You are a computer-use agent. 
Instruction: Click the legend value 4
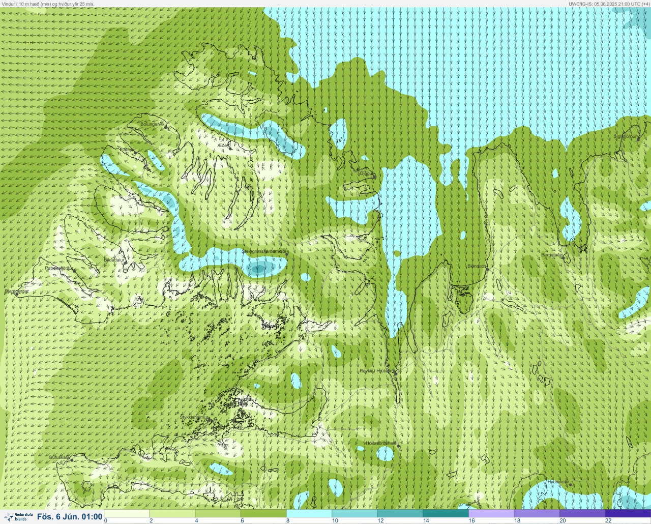pyautogui.click(x=197, y=520)
